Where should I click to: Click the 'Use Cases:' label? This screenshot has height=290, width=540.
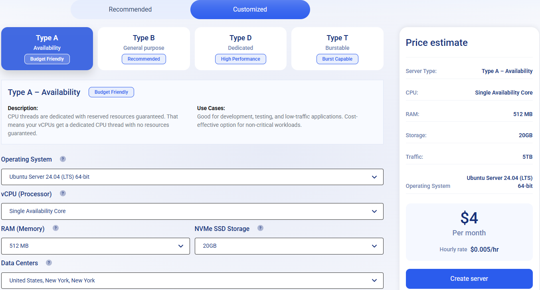[211, 108]
